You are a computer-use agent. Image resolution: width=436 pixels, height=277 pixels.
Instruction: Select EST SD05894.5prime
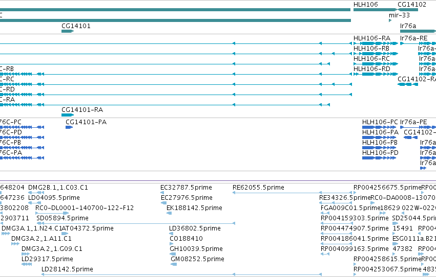pyautogui.click(x=136, y=223)
